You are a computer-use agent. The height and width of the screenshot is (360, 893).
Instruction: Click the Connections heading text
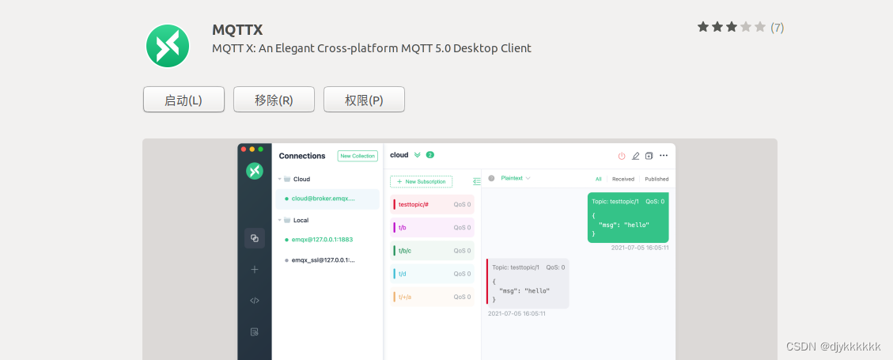tap(302, 156)
